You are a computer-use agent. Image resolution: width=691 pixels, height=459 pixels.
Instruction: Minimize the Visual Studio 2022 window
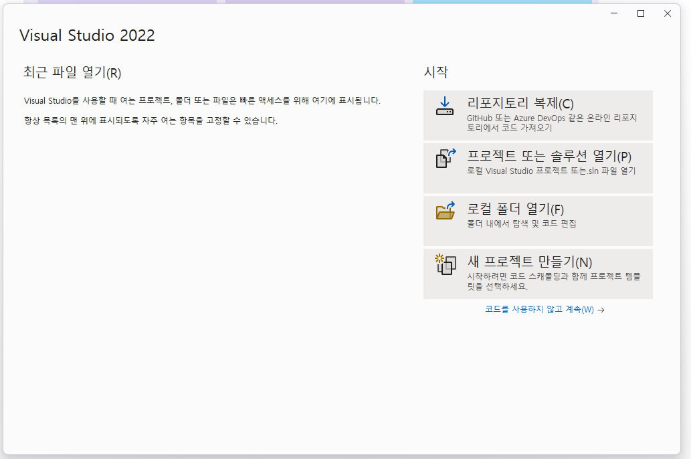pos(614,13)
